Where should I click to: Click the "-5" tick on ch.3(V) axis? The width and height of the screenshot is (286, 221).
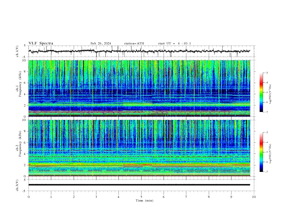point(25,191)
